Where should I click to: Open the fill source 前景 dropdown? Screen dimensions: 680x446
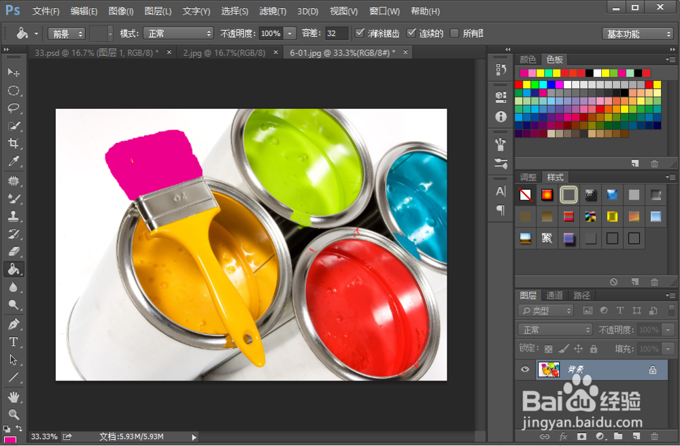coord(67,33)
